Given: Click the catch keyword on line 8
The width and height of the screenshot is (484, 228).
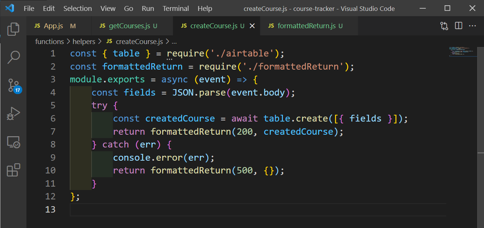Looking at the screenshot, I should 116,144.
